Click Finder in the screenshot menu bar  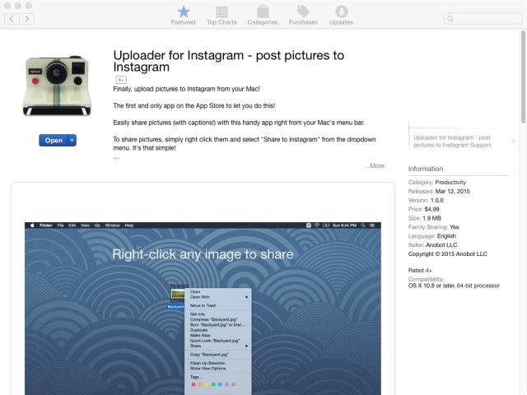(x=46, y=225)
